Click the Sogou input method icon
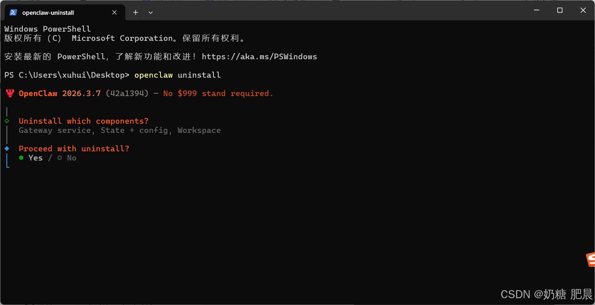This screenshot has height=305, width=595. point(590,259)
